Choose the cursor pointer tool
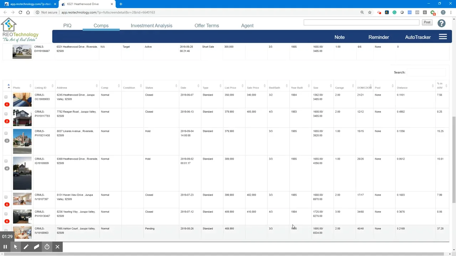This screenshot has width=456, height=256. 16,247
